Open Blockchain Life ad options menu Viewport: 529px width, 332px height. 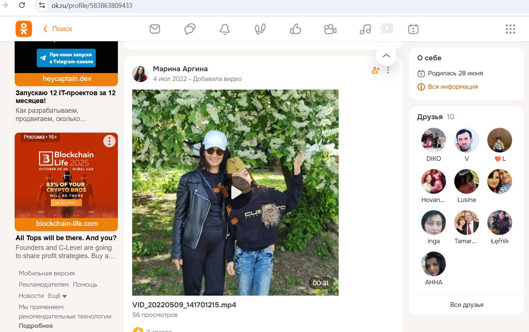tap(109, 141)
